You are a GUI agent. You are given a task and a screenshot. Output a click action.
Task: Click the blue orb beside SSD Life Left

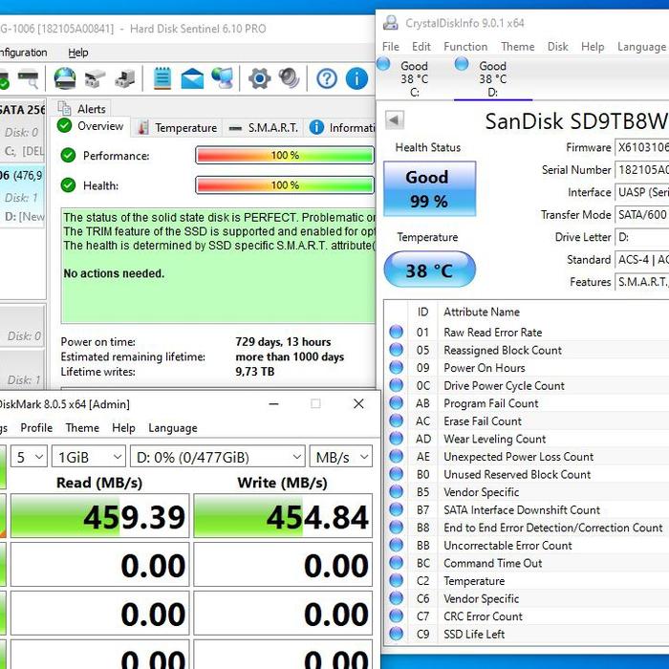click(x=397, y=634)
